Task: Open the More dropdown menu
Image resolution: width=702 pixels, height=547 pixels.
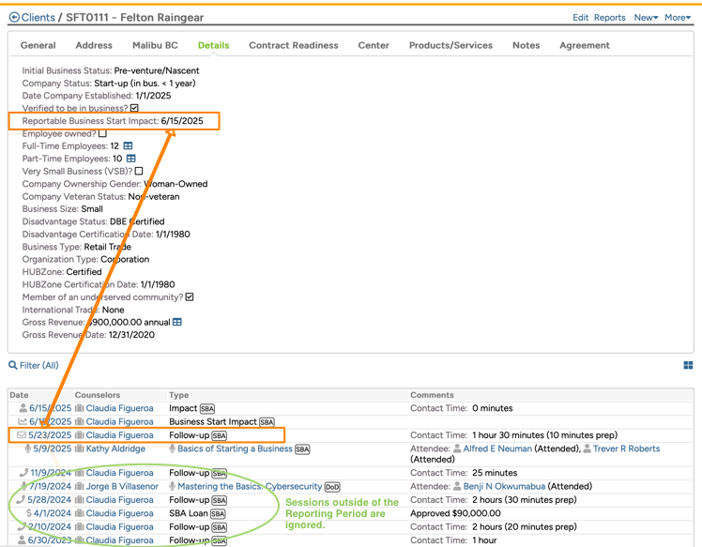Action: [677, 17]
